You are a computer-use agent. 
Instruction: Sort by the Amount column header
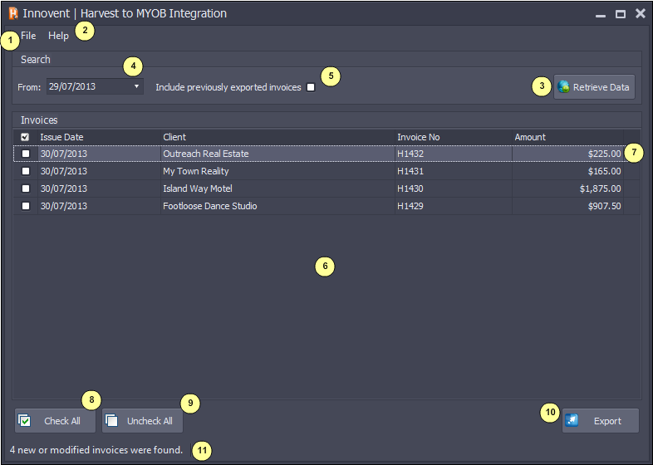click(567, 137)
